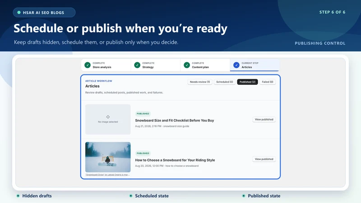Click the PUBLISHED badge on the Size and Fit article
Screen dimensions: 361x203
tap(143, 114)
